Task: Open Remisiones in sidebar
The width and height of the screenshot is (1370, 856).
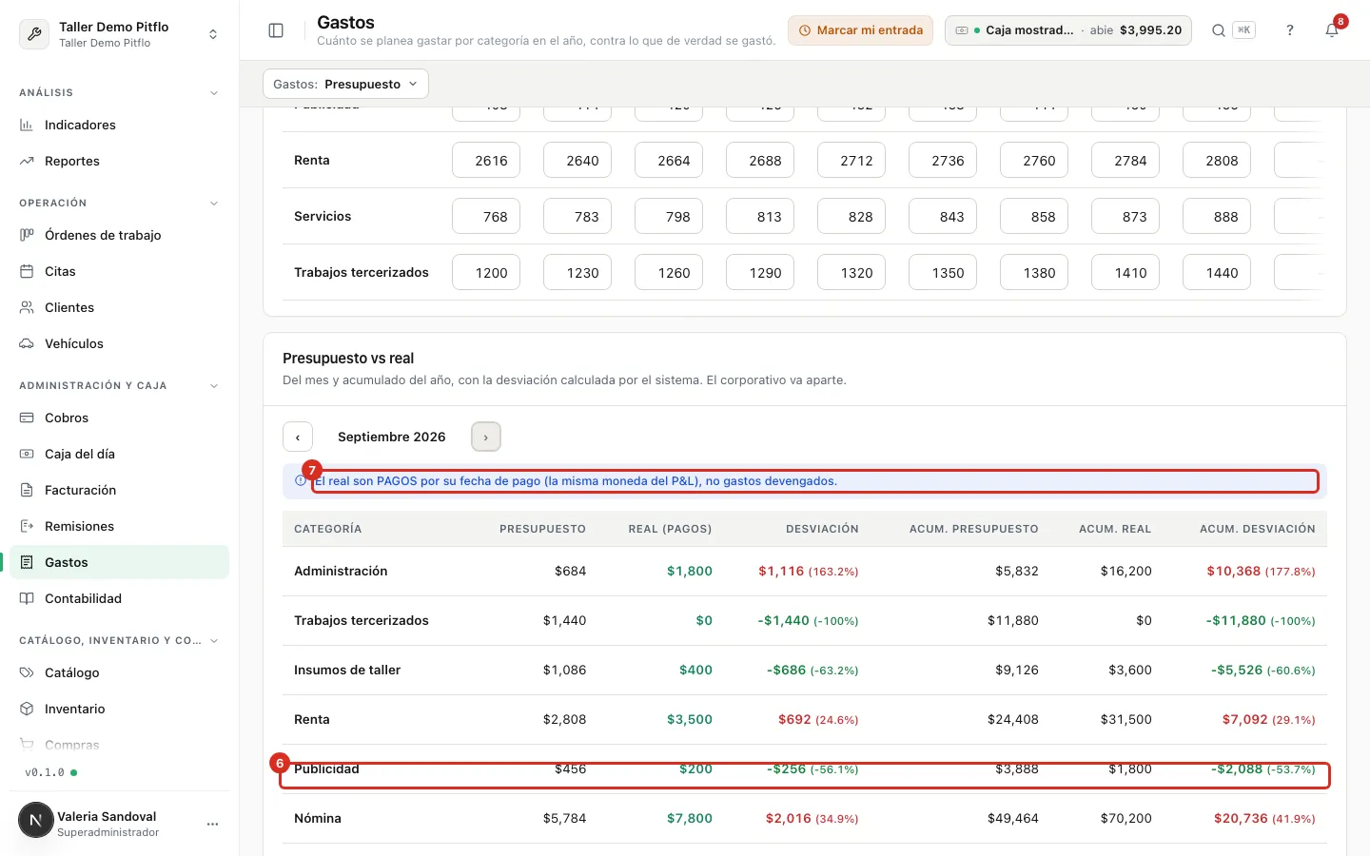Action: 120,526
